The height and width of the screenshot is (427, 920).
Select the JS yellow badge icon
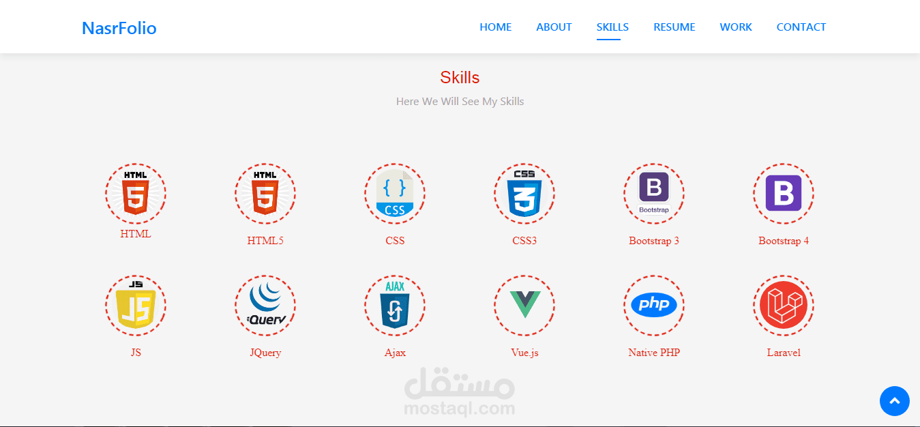pyautogui.click(x=135, y=305)
